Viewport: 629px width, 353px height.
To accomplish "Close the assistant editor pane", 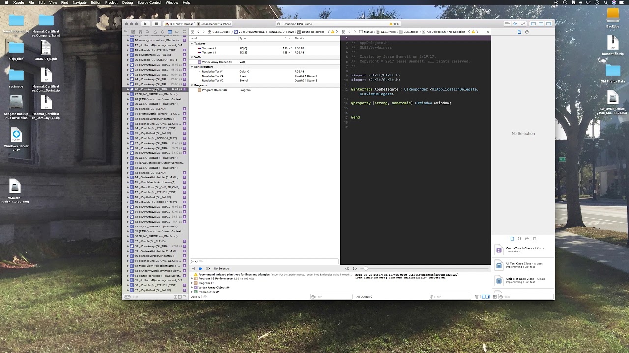I will (488, 32).
